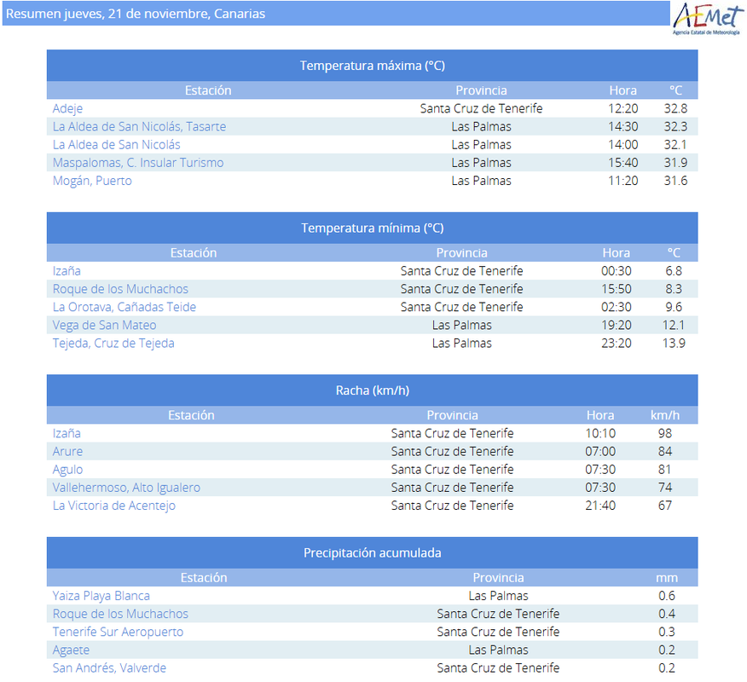Image resolution: width=747 pixels, height=682 pixels.
Task: Click Hora header in Temperatura máxima table
Action: pos(622,90)
